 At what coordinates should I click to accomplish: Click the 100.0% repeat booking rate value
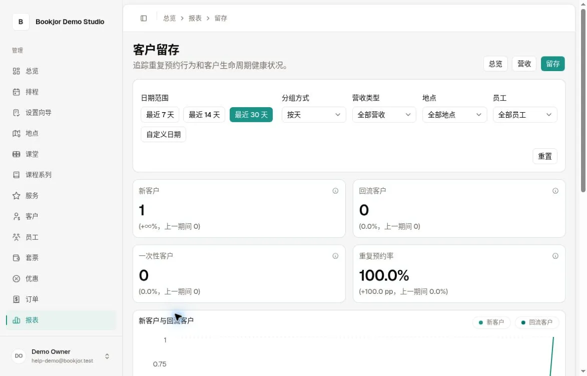point(384,276)
